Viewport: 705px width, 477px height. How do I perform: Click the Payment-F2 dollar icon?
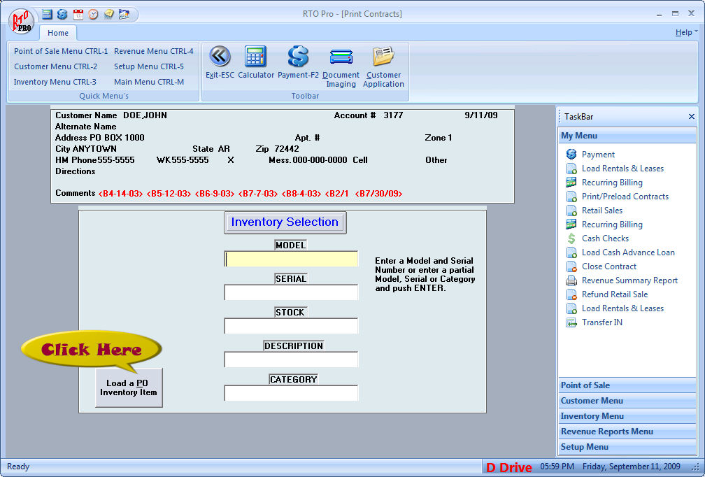point(298,57)
